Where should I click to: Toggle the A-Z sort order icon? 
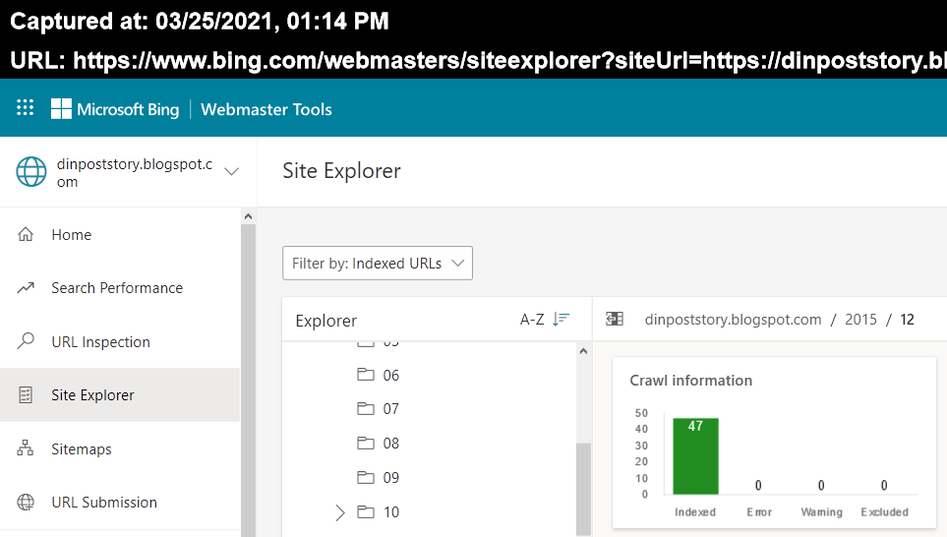click(562, 319)
